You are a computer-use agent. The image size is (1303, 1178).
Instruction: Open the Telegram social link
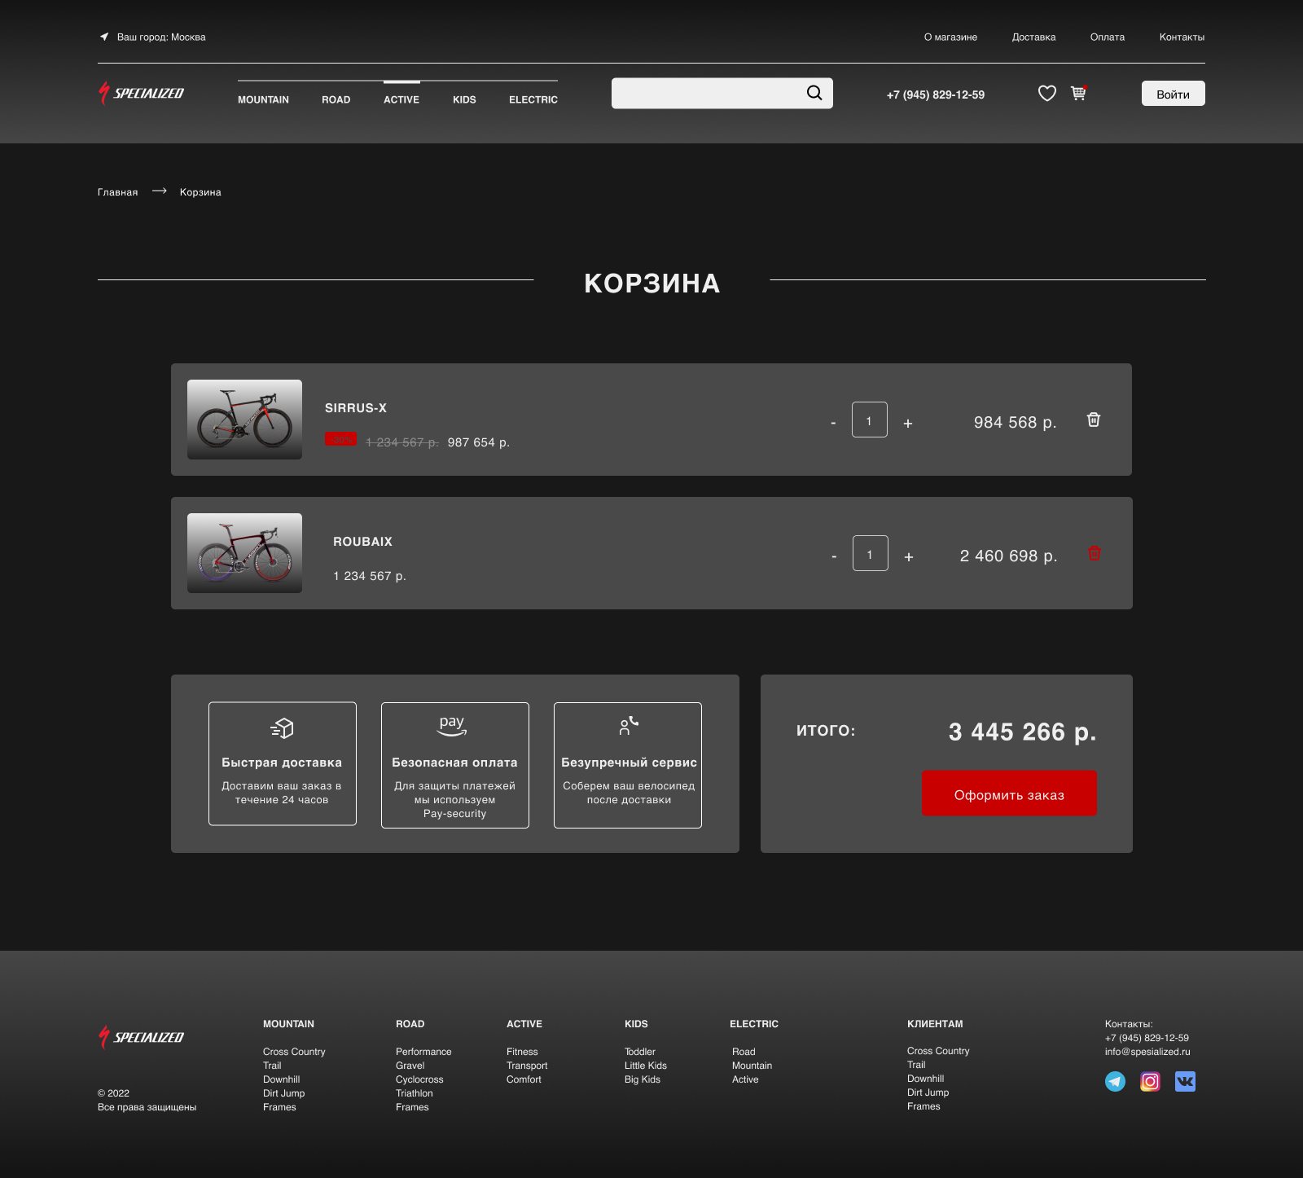tap(1115, 1082)
